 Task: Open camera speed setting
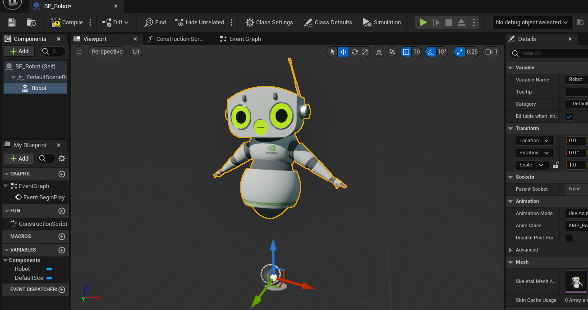tap(492, 52)
